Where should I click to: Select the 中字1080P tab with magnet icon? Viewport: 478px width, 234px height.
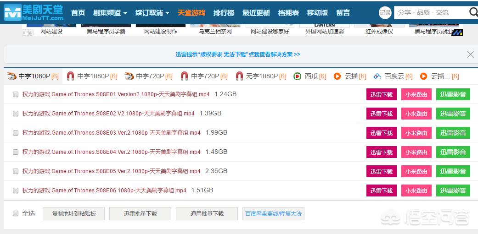click(92, 76)
